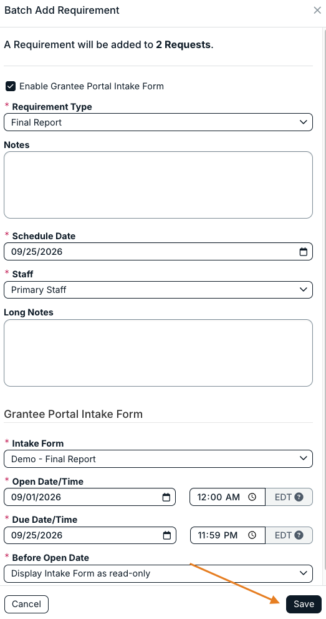Viewport: 326px width, 619px height.
Task: Click the Schedule Date field 09/25/2026
Action: (158, 252)
